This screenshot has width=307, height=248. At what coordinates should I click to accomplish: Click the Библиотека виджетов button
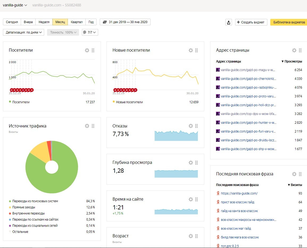click(x=289, y=22)
